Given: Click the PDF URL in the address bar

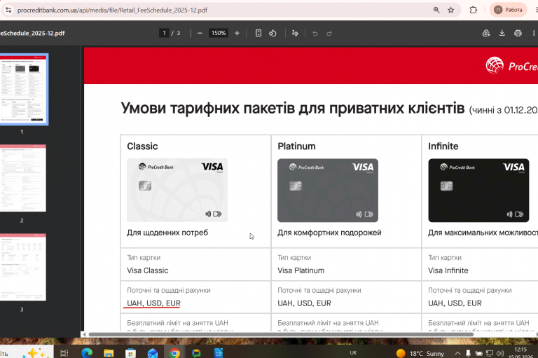Looking at the screenshot, I should click(112, 11).
